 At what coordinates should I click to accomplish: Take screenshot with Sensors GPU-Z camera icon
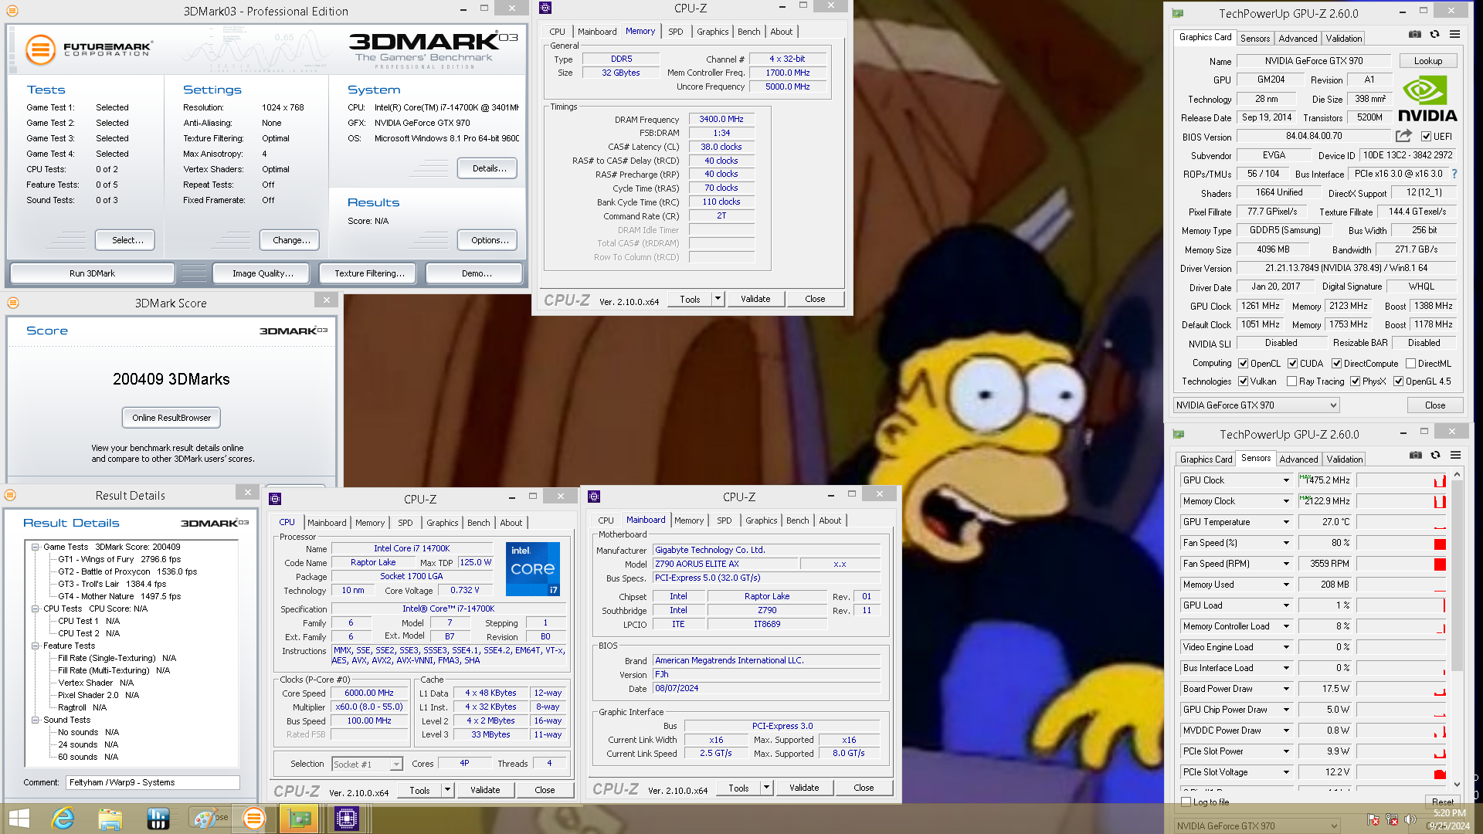[x=1415, y=456]
